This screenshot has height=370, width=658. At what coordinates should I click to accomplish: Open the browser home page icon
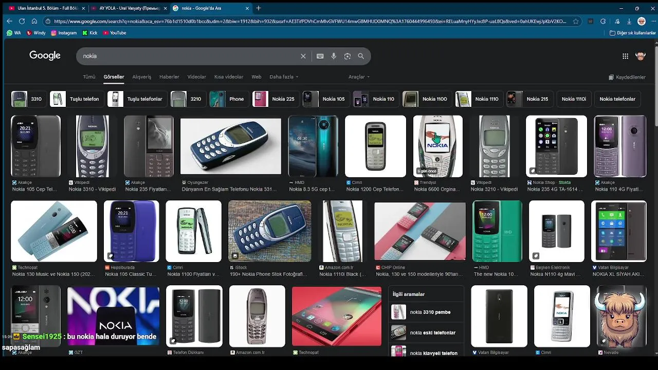tap(34, 21)
